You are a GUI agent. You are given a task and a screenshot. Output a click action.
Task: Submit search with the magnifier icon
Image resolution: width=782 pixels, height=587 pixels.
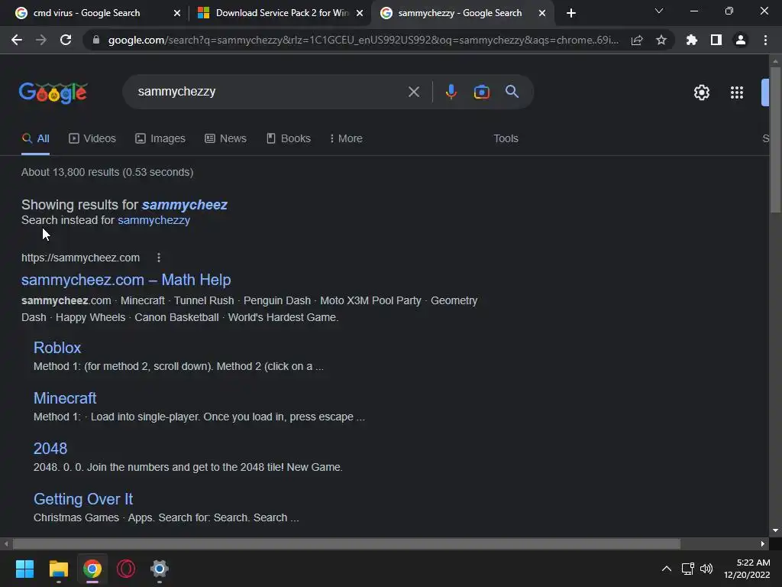[x=512, y=92]
